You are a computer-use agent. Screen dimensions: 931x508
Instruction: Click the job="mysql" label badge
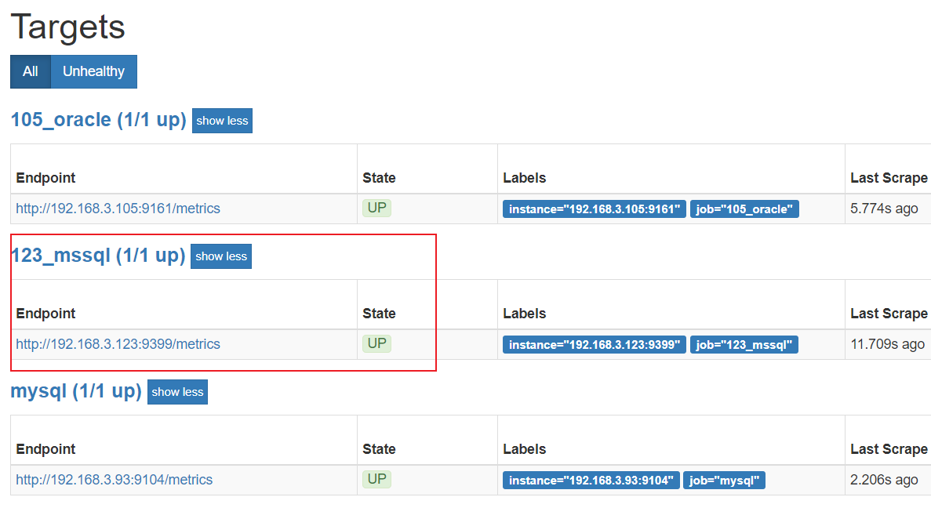[724, 479]
